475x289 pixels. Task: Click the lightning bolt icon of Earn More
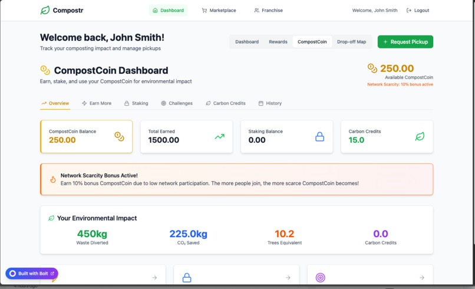coord(84,103)
